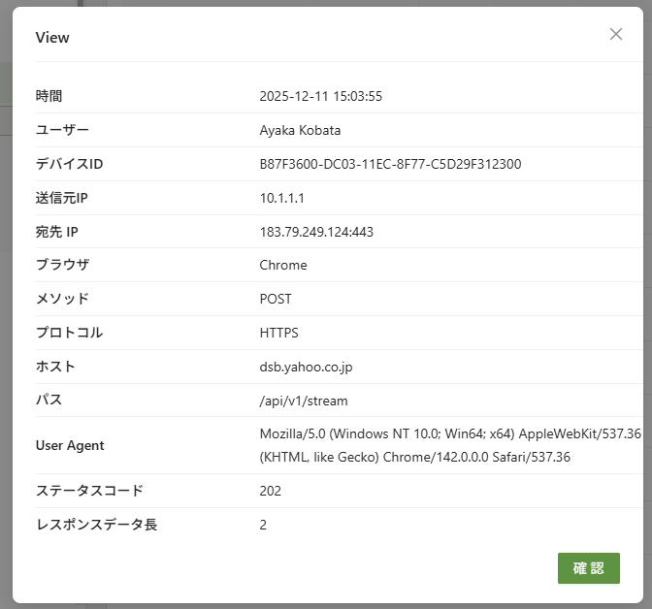Click the status code value 202
This screenshot has width=652, height=609.
(271, 491)
